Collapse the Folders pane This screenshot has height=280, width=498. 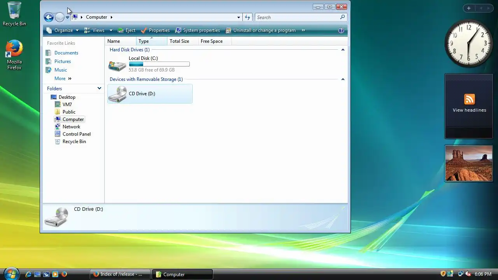(x=99, y=89)
